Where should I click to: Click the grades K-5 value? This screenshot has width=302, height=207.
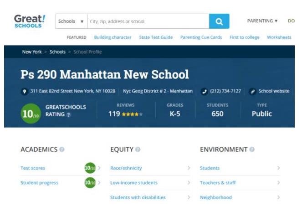pos(175,114)
